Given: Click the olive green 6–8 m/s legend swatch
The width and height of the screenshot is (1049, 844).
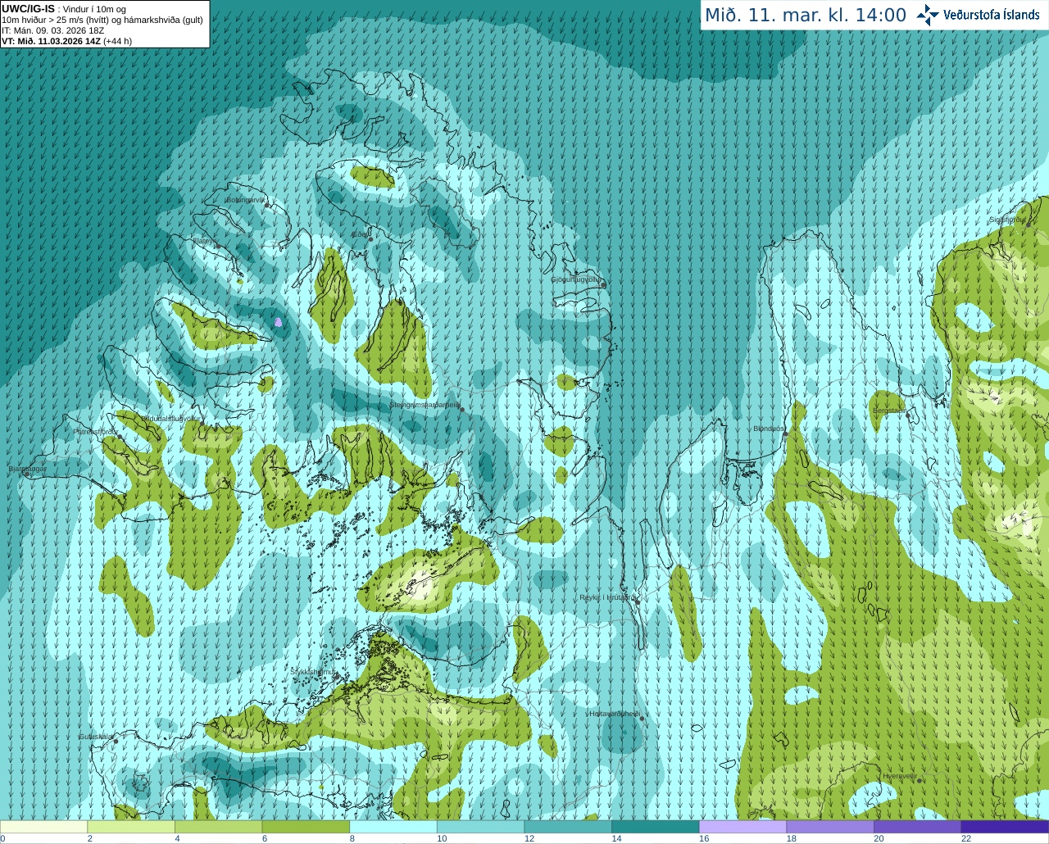Looking at the screenshot, I should click(x=306, y=827).
